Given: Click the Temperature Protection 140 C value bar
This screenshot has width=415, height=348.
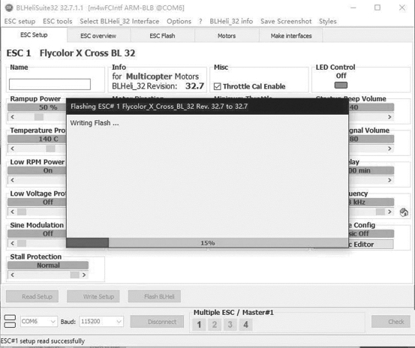Looking at the screenshot, I should (37, 139).
